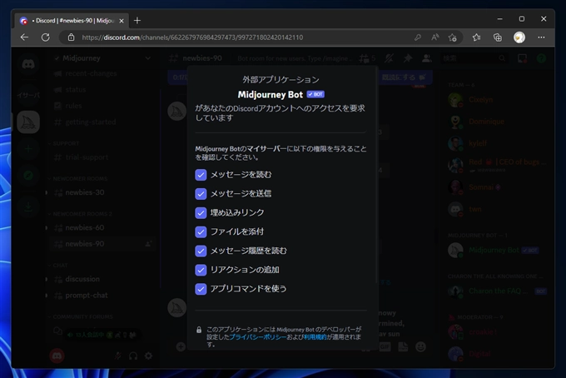Activate the read aloud icon
566x378 pixels.
tap(435, 37)
